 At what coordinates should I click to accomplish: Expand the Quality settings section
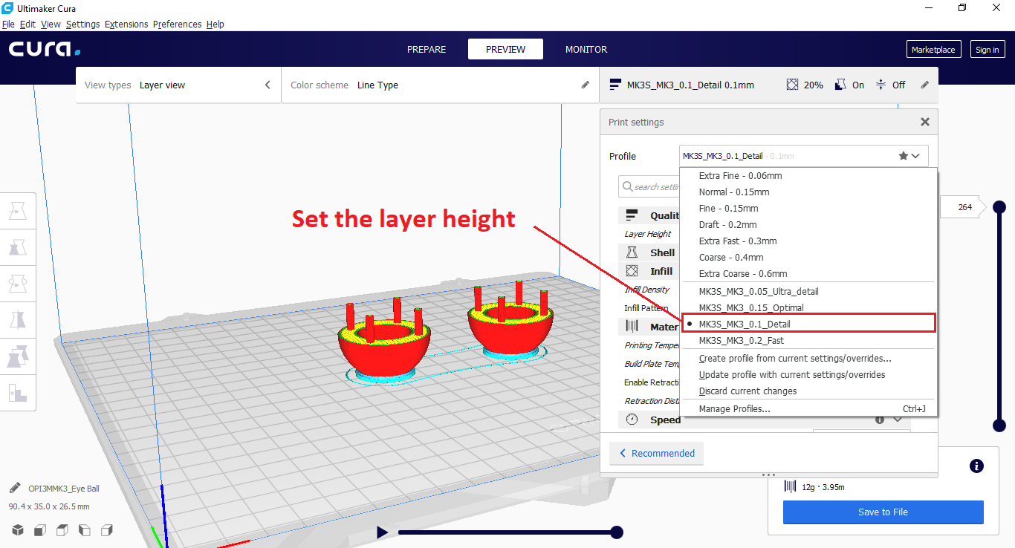point(649,215)
